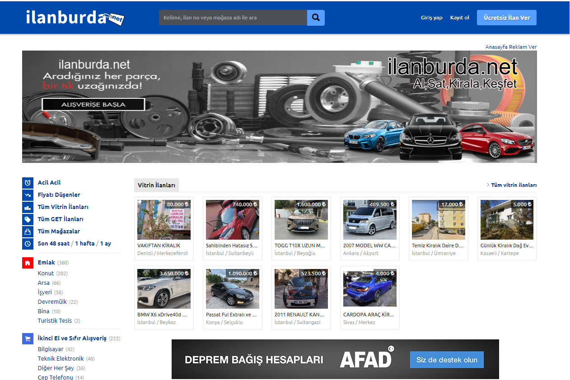Open the Bina subcategory
Screen dimensions: 570x380
coord(44,311)
